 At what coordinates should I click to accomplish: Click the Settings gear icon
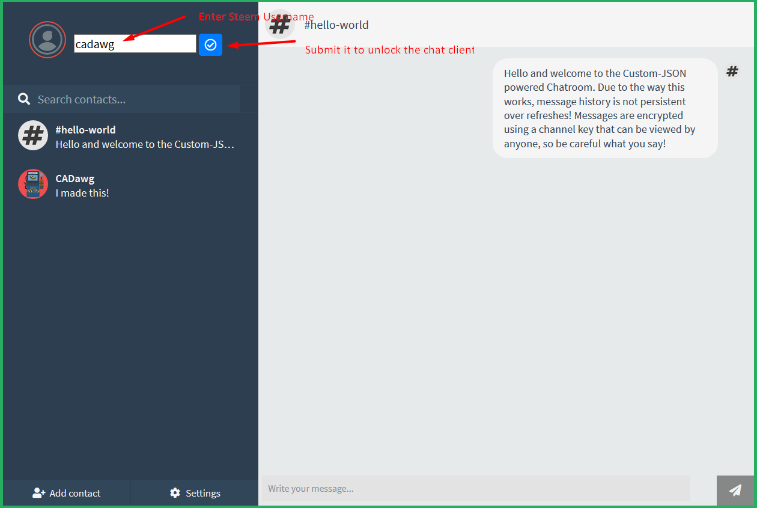point(175,493)
